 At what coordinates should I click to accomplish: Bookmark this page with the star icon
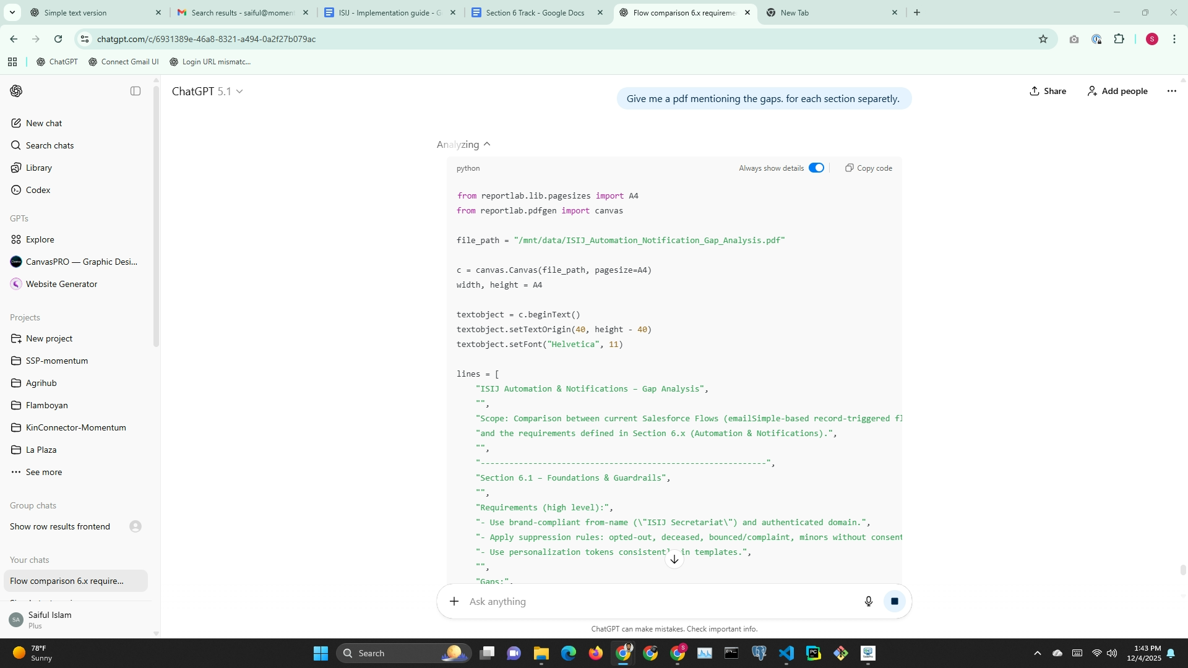[1043, 39]
